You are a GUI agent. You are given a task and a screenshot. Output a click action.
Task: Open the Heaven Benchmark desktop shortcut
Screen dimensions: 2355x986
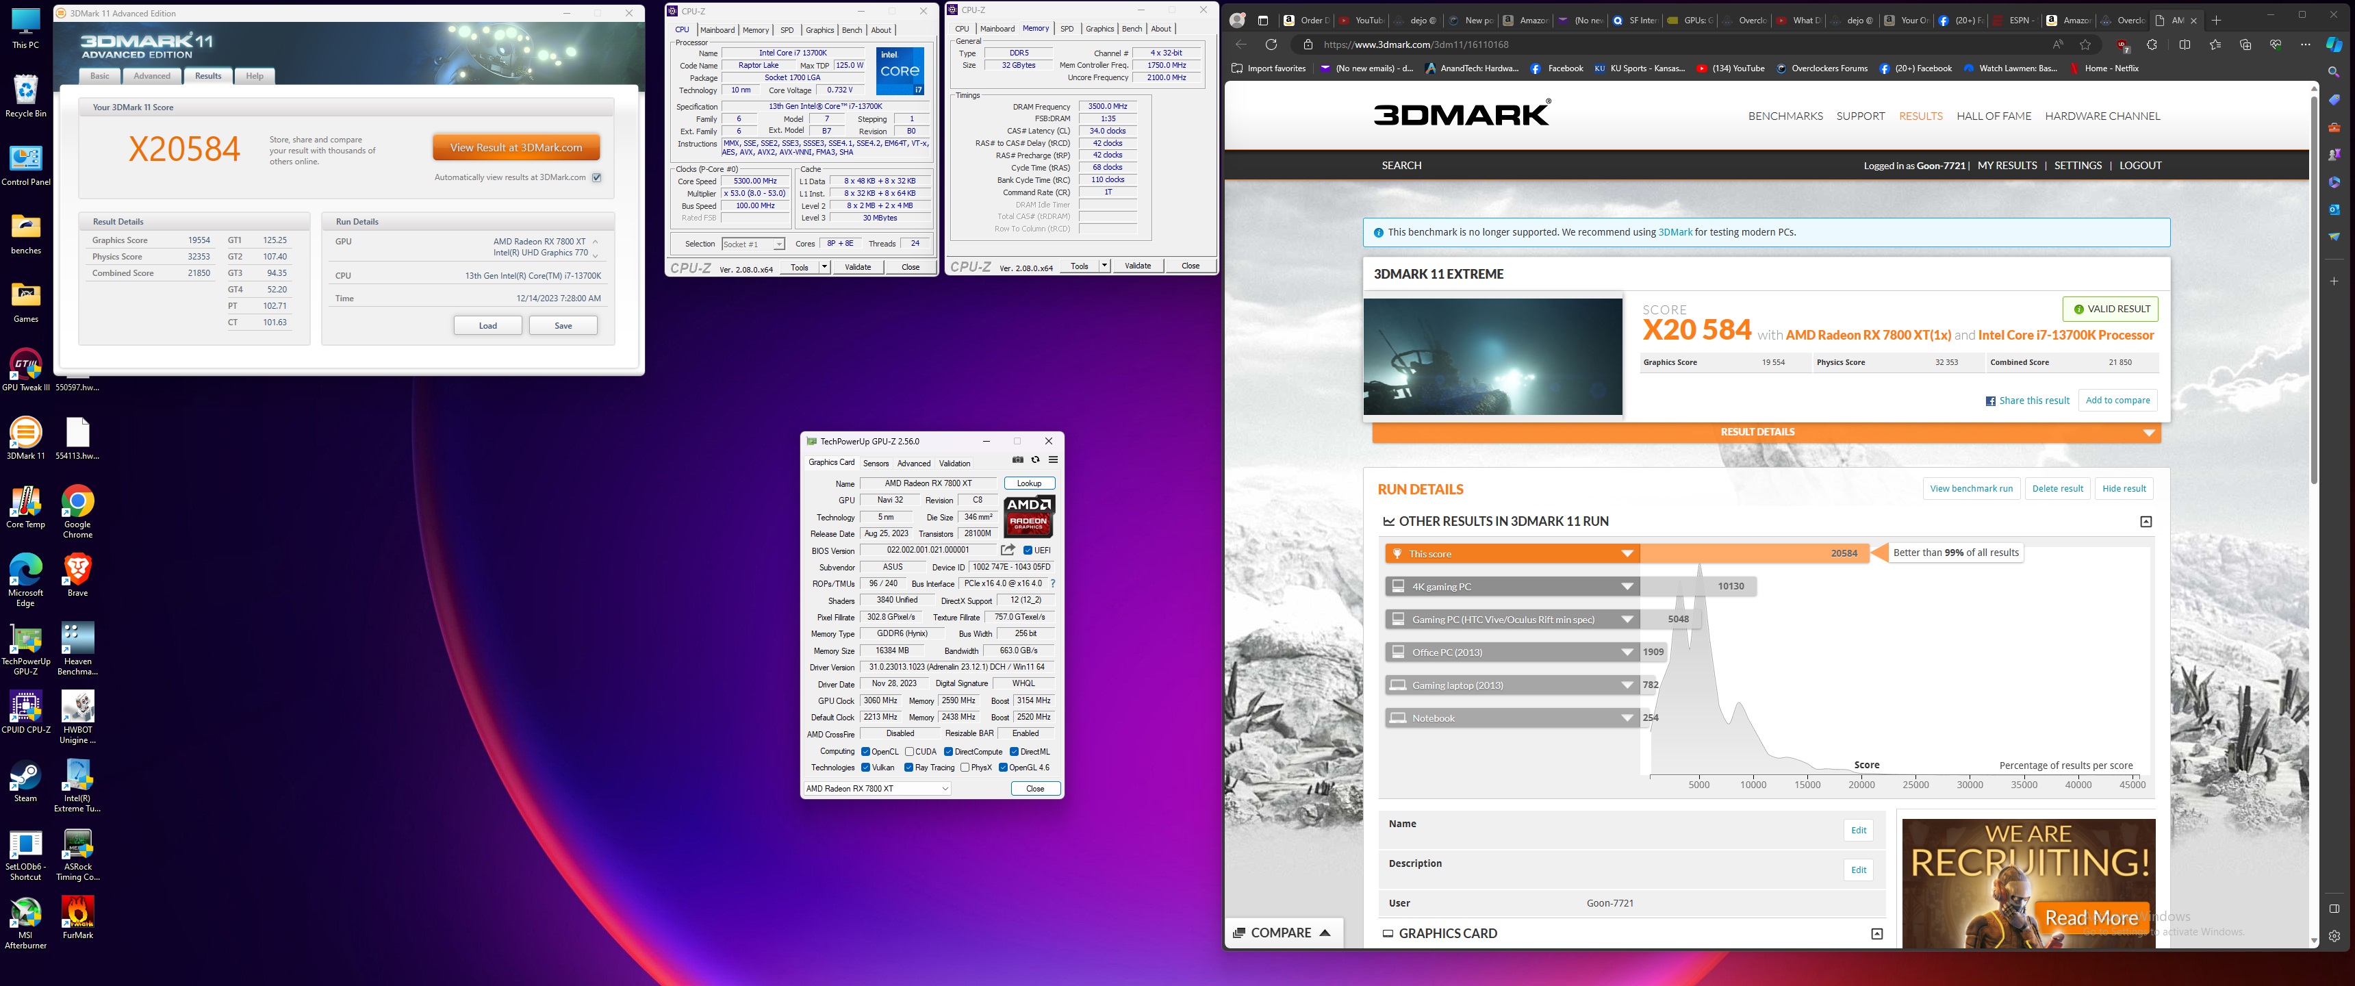pos(78,648)
